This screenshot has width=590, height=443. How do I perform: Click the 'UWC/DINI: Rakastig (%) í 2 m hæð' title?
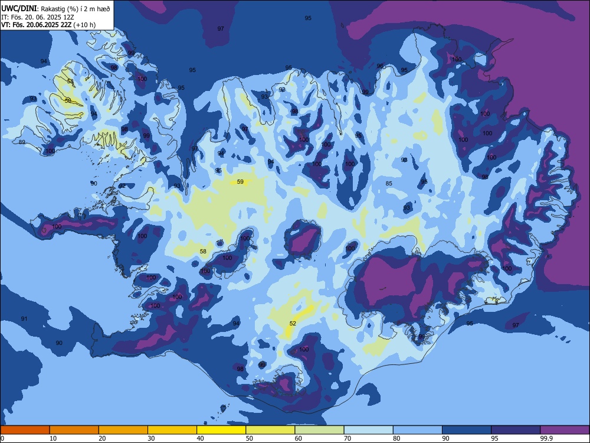[x=55, y=9]
